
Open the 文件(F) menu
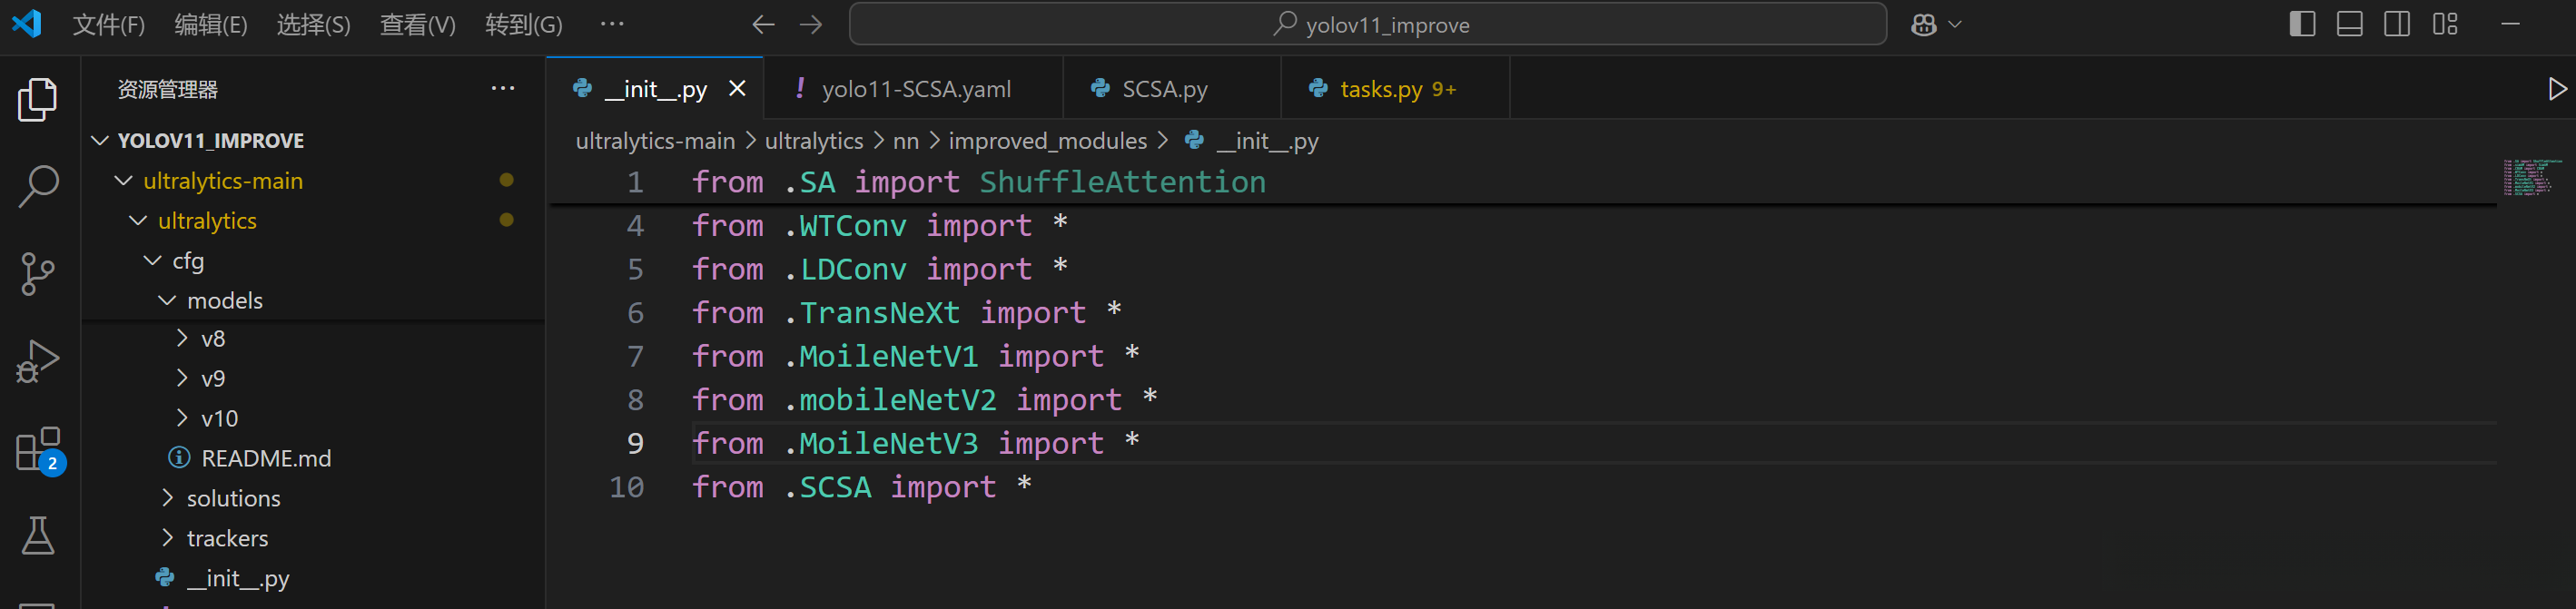tap(108, 25)
